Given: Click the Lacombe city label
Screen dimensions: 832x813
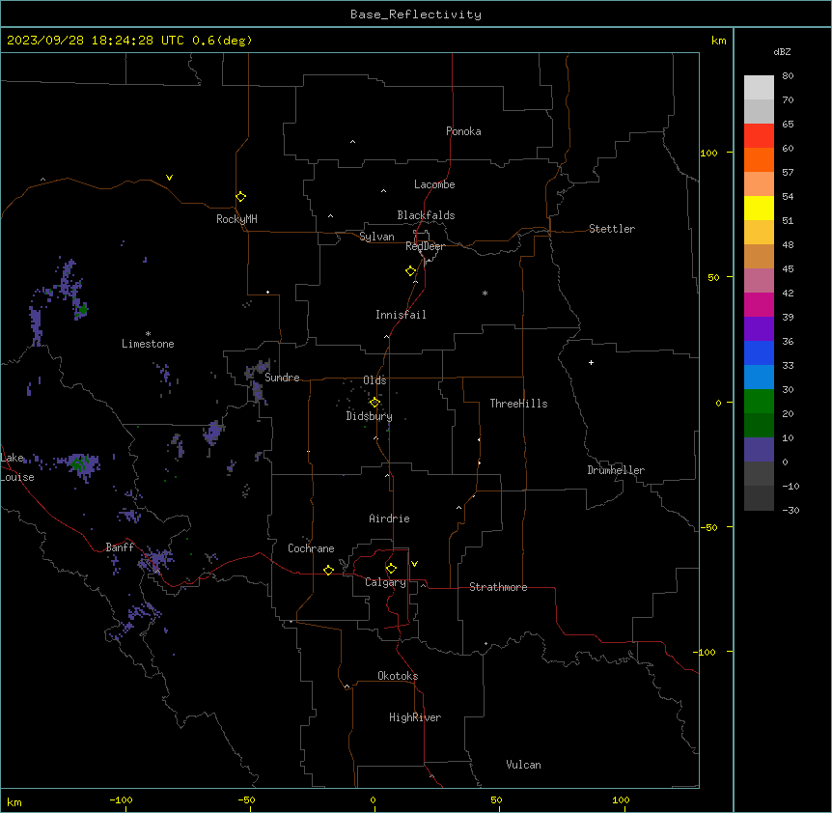Looking at the screenshot, I should tap(434, 184).
